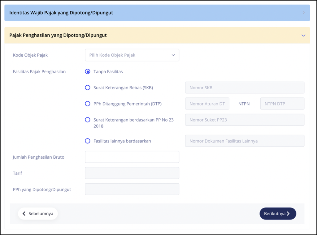Click the Nomor Suket PP23 field

(x=245, y=120)
